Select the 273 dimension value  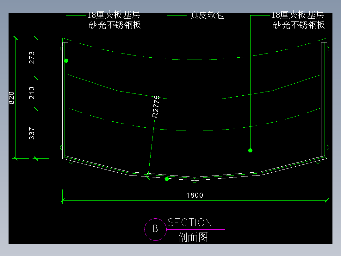pos(32,58)
